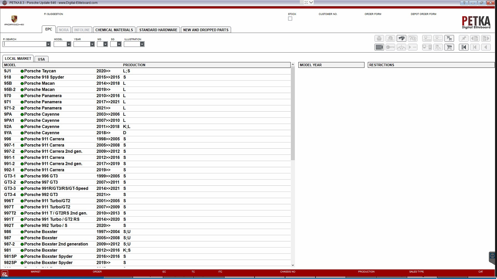The width and height of the screenshot is (497, 279).
Task: Open the binoculars search tool
Action: pyautogui.click(x=401, y=38)
